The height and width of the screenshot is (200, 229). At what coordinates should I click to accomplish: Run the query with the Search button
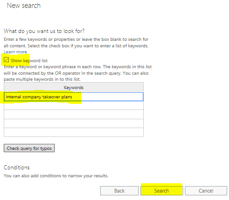tap(162, 191)
